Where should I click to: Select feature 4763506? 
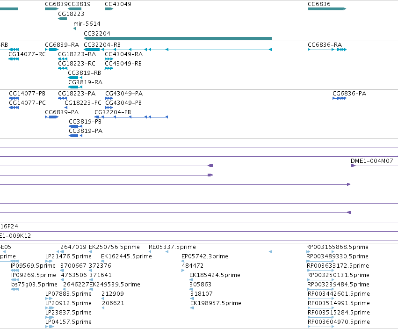point(63,280)
